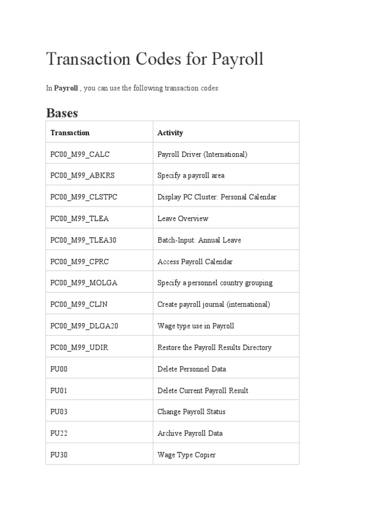This screenshot has width=391, height=521.
Task: Select the PC00_M99_CALC transaction cell
Action: point(80,154)
